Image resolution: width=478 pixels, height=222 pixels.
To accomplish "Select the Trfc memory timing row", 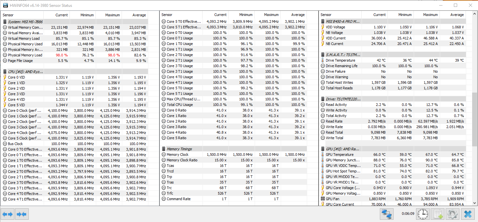I will pyautogui.click(x=233, y=193).
